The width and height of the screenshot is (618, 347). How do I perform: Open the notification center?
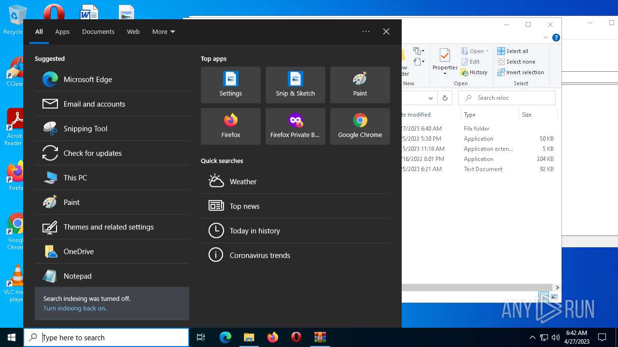tap(602, 337)
